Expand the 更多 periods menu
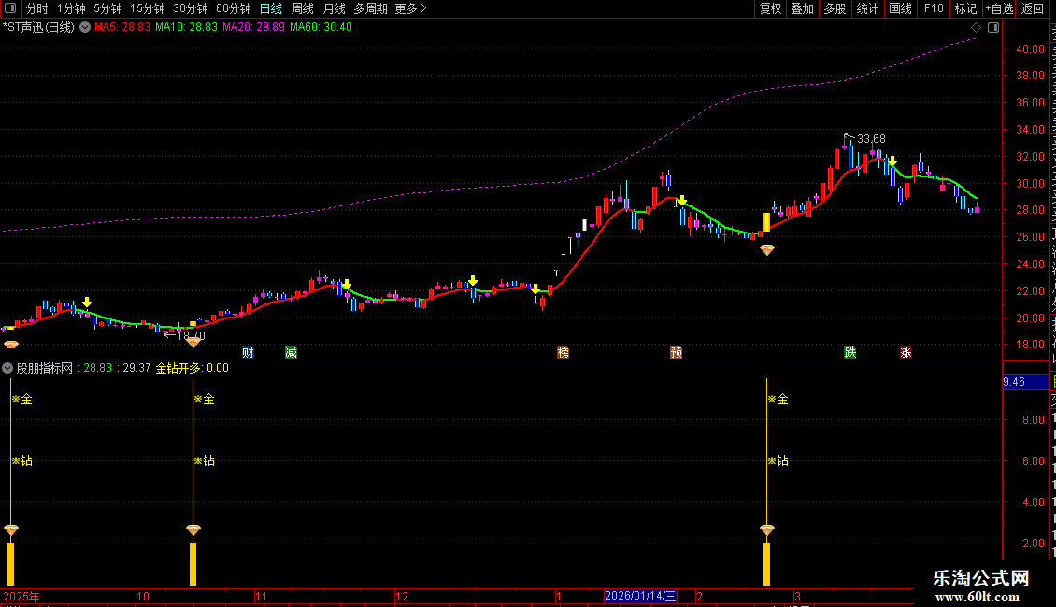The height and width of the screenshot is (607, 1056). click(411, 8)
